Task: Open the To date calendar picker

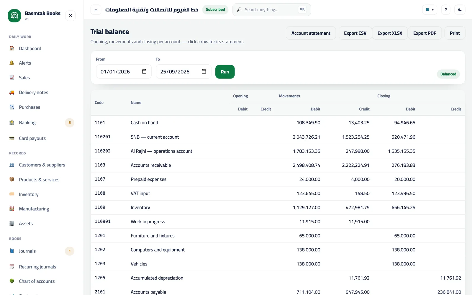Action: coord(204,71)
